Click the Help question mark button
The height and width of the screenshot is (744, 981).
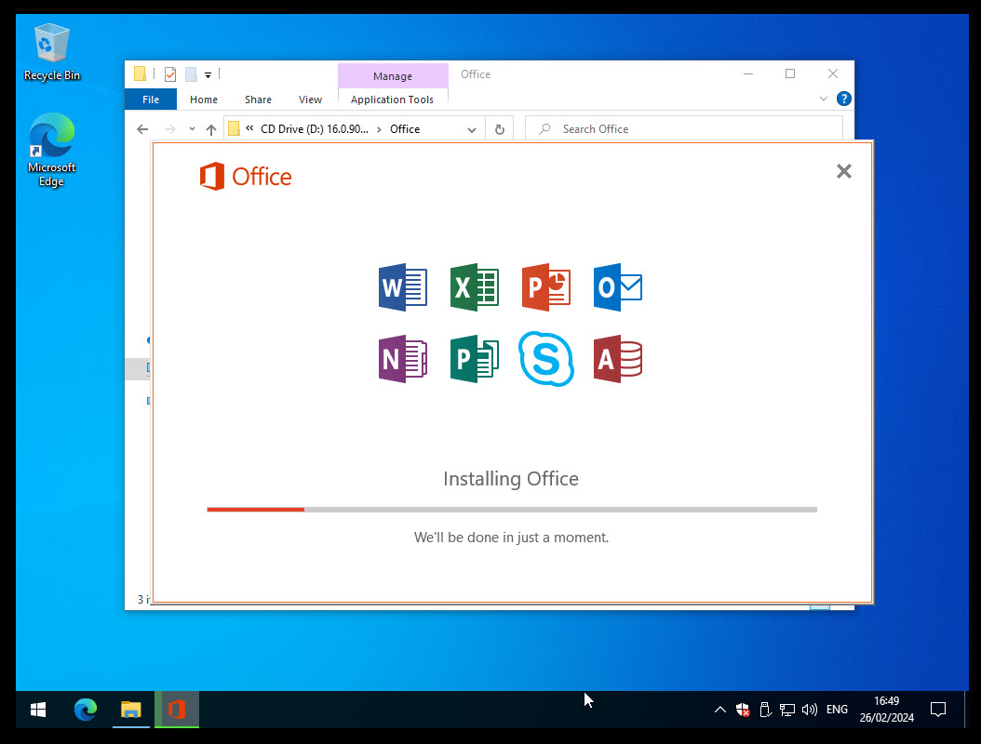[843, 99]
